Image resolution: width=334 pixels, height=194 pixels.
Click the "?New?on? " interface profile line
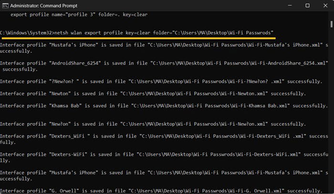pyautogui.click(x=161, y=82)
